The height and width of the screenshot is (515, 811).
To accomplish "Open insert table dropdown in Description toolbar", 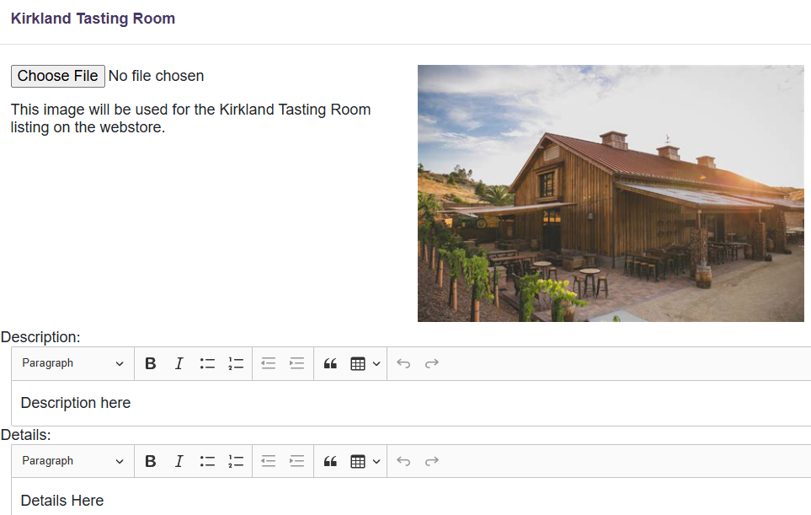I will click(x=365, y=363).
